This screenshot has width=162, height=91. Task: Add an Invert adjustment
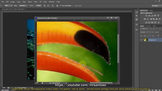pyautogui.click(x=146, y=22)
